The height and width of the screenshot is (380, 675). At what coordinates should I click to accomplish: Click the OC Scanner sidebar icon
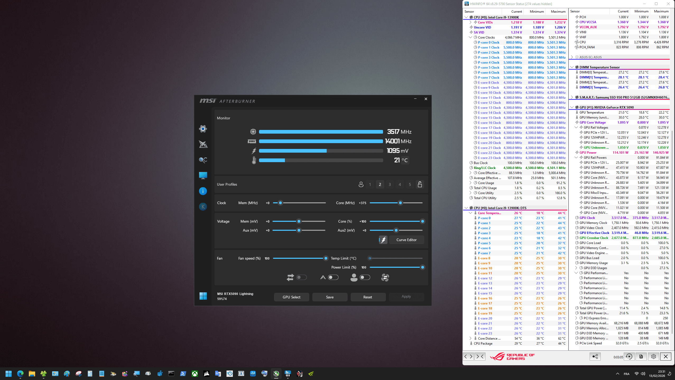click(x=203, y=160)
